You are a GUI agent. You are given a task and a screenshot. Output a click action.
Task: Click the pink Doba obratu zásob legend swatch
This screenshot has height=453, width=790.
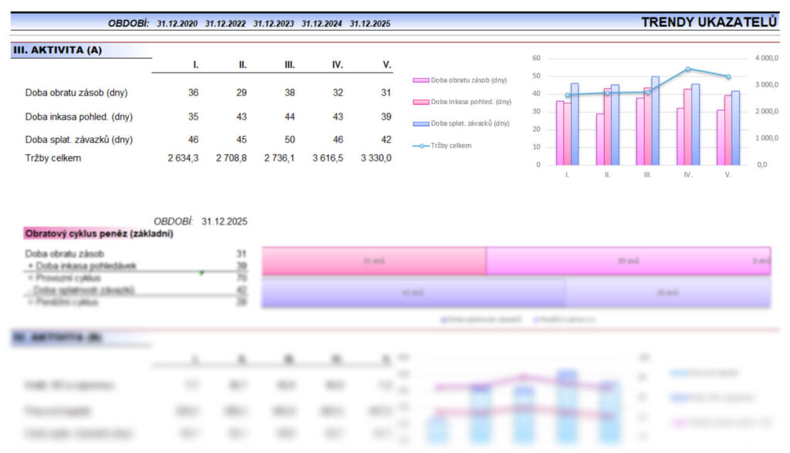click(x=421, y=80)
